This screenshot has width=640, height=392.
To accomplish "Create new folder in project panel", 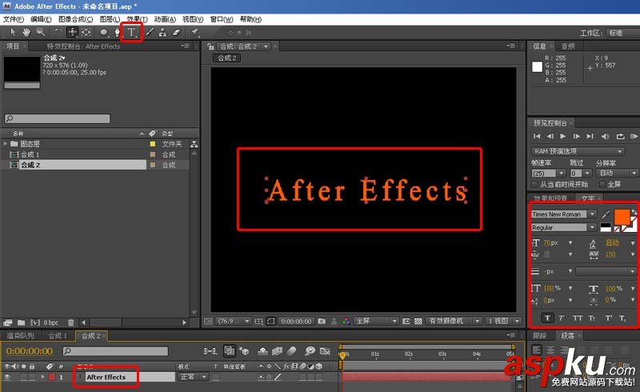I will (x=22, y=322).
